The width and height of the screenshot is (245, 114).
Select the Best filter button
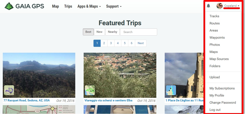[88, 32]
